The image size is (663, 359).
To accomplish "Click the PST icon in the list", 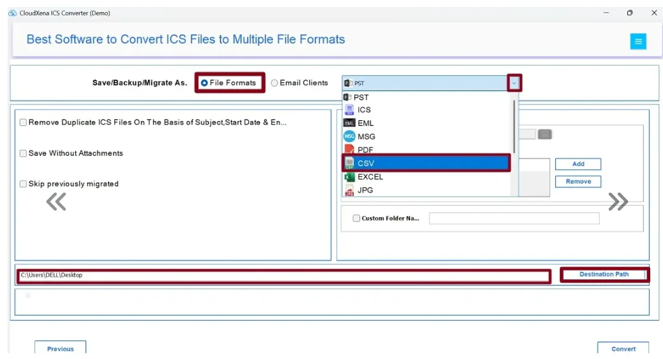I will [x=347, y=97].
